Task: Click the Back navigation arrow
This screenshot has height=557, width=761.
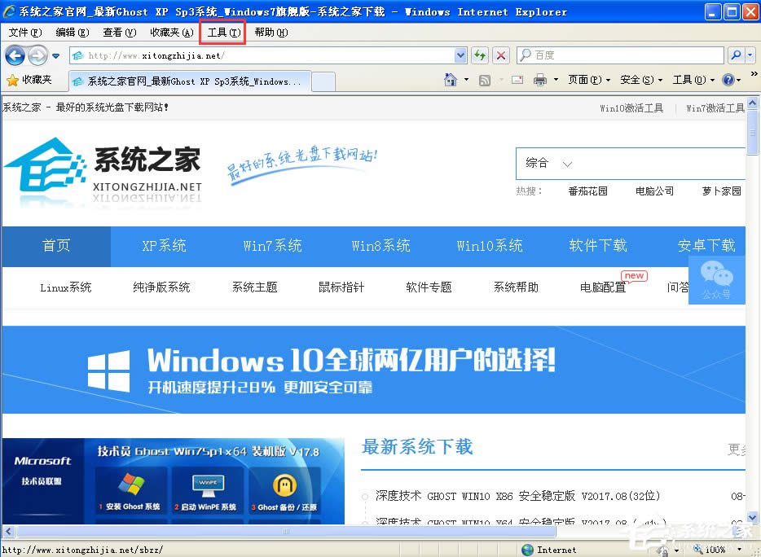Action: click(x=15, y=55)
